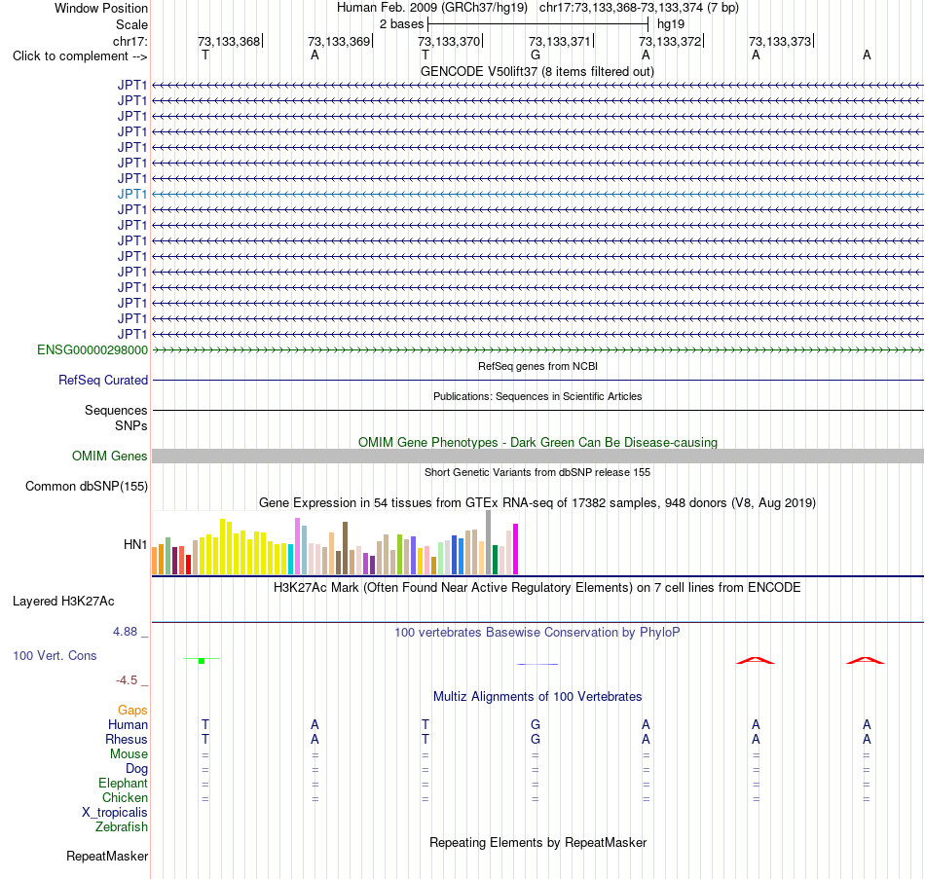Open the Repeating Elements by RepeatMasker title

537,842
